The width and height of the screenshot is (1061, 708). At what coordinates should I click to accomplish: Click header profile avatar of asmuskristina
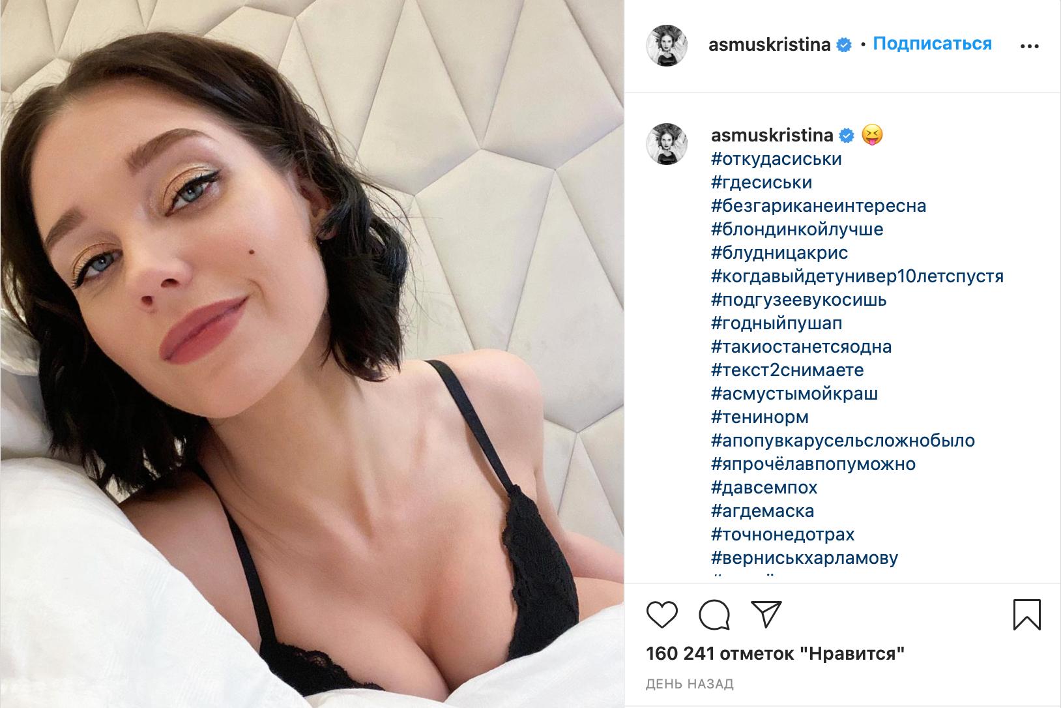click(667, 45)
